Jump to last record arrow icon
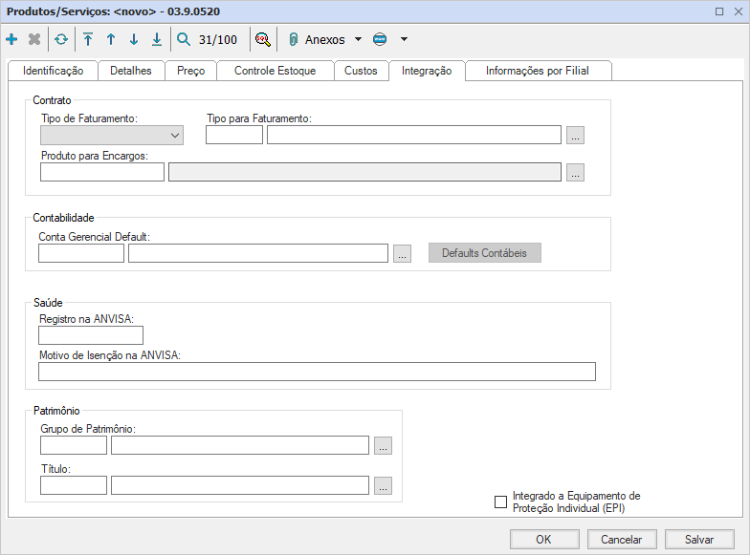750x555 pixels. tap(157, 40)
